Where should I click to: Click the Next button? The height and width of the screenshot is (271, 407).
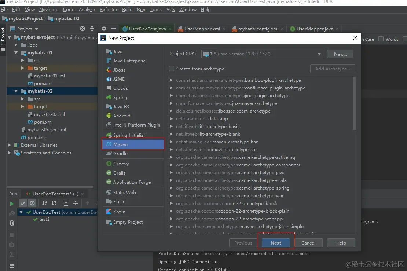[276, 243]
